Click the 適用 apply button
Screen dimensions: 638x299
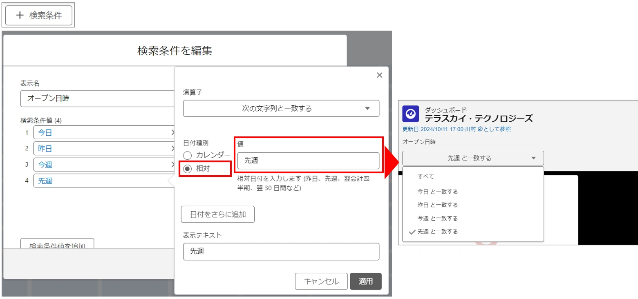coord(366,281)
